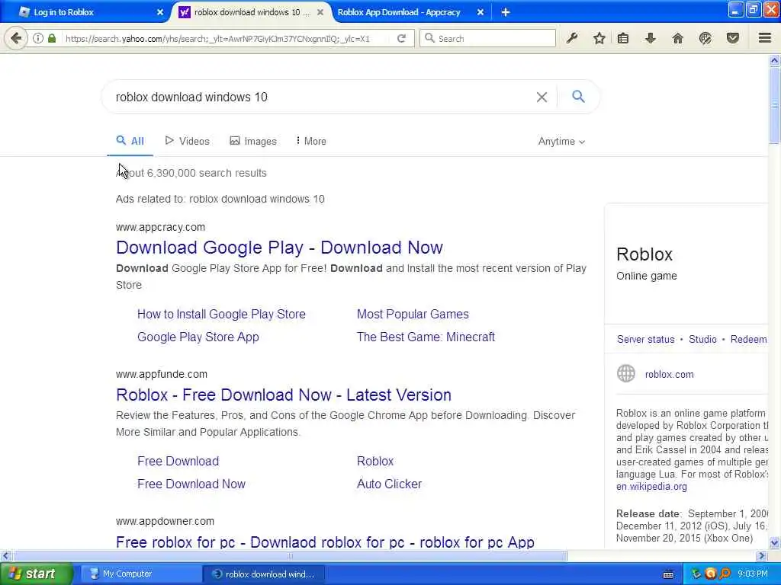Click the globe icon beside roblox.com
Screen dimensions: 781x585
tap(626, 373)
